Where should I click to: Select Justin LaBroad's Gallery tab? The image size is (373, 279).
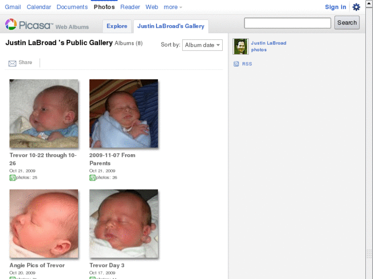click(171, 26)
